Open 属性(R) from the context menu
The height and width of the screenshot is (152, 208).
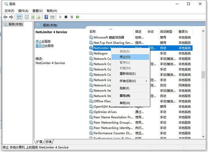(x=125, y=96)
